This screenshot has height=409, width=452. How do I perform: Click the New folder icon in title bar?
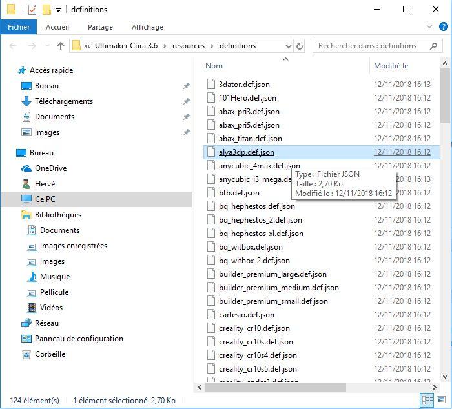(x=46, y=10)
